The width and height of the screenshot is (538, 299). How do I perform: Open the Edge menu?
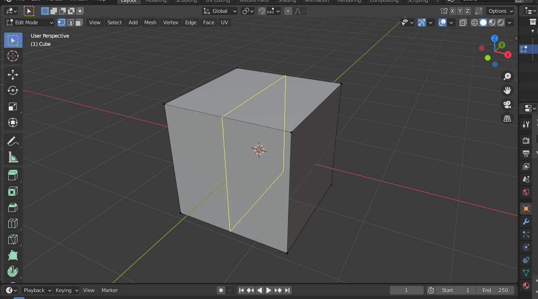[191, 22]
